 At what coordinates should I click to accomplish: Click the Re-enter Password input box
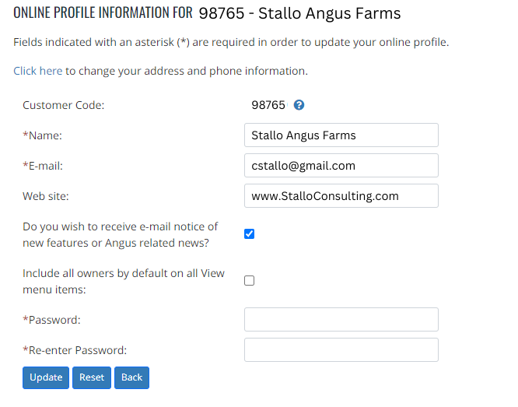(x=341, y=350)
